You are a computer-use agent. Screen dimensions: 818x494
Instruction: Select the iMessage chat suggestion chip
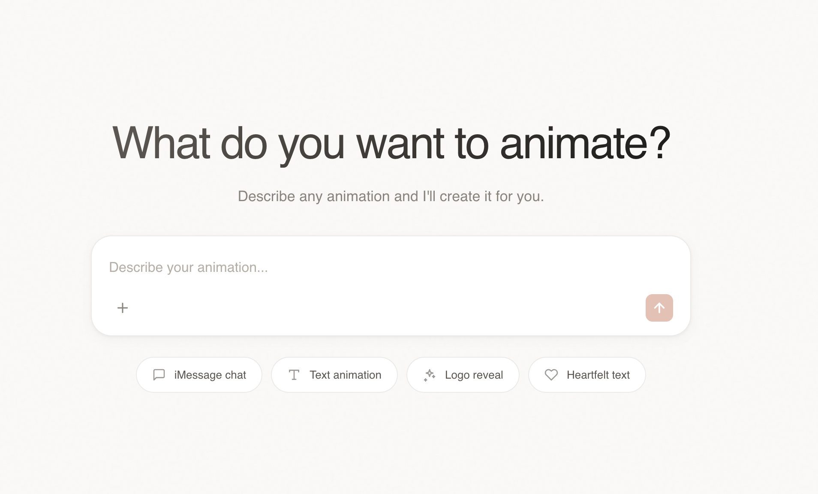(x=199, y=375)
